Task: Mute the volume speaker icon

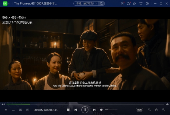Action: click(101, 110)
